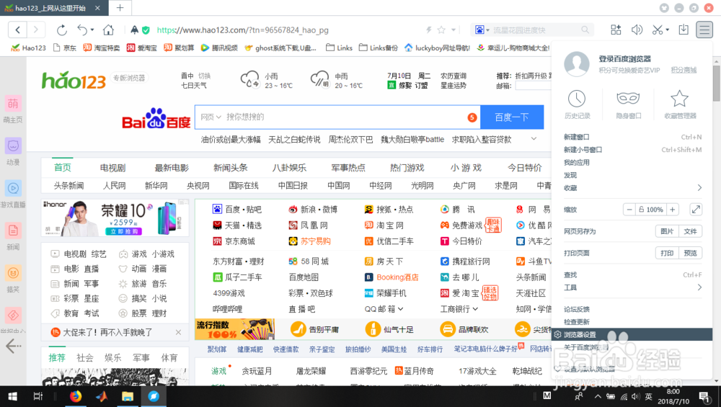Viewport: 721px width, 407px height.
Task: Click the download manager toolbar icon
Action: [684, 30]
